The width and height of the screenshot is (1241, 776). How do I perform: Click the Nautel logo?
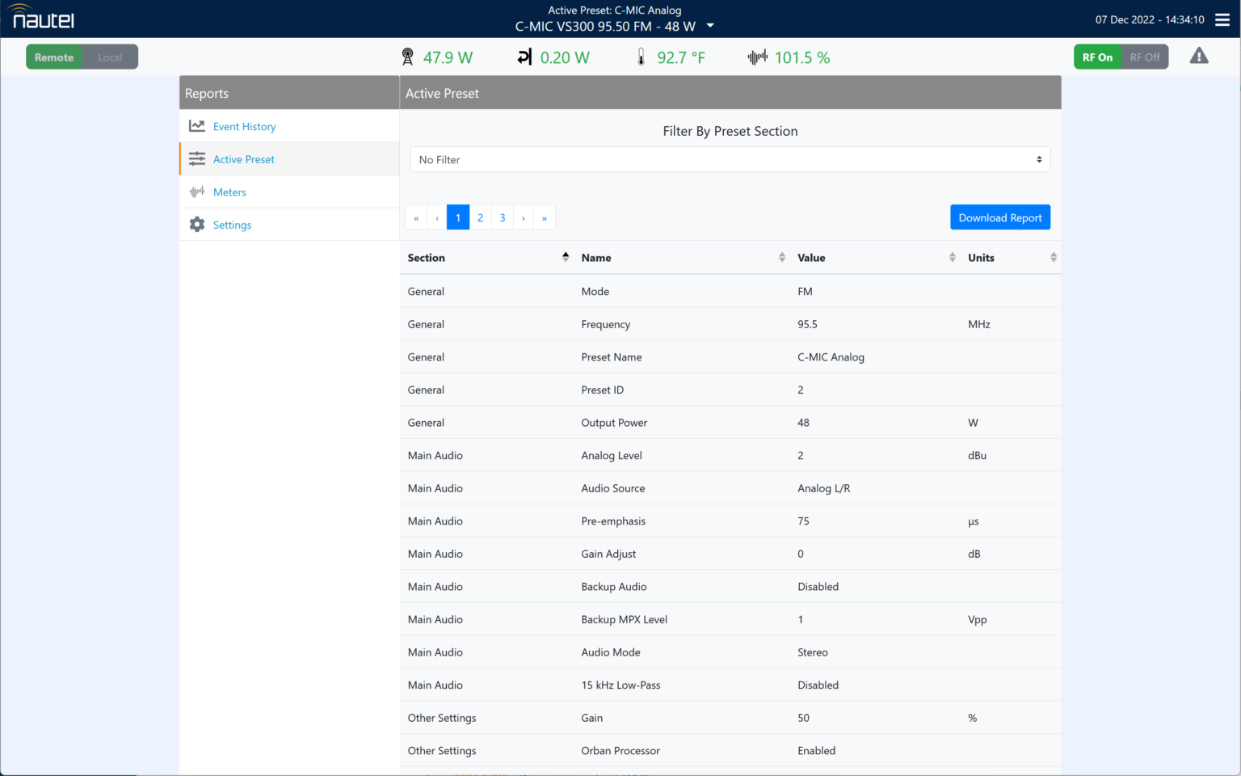point(44,18)
